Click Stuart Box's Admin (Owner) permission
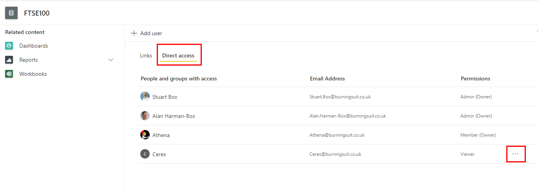This screenshot has height=187, width=538. (x=476, y=97)
